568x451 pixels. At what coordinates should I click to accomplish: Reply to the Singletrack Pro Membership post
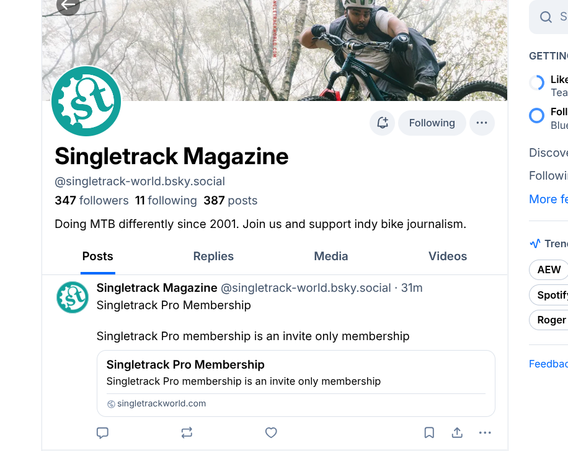103,433
